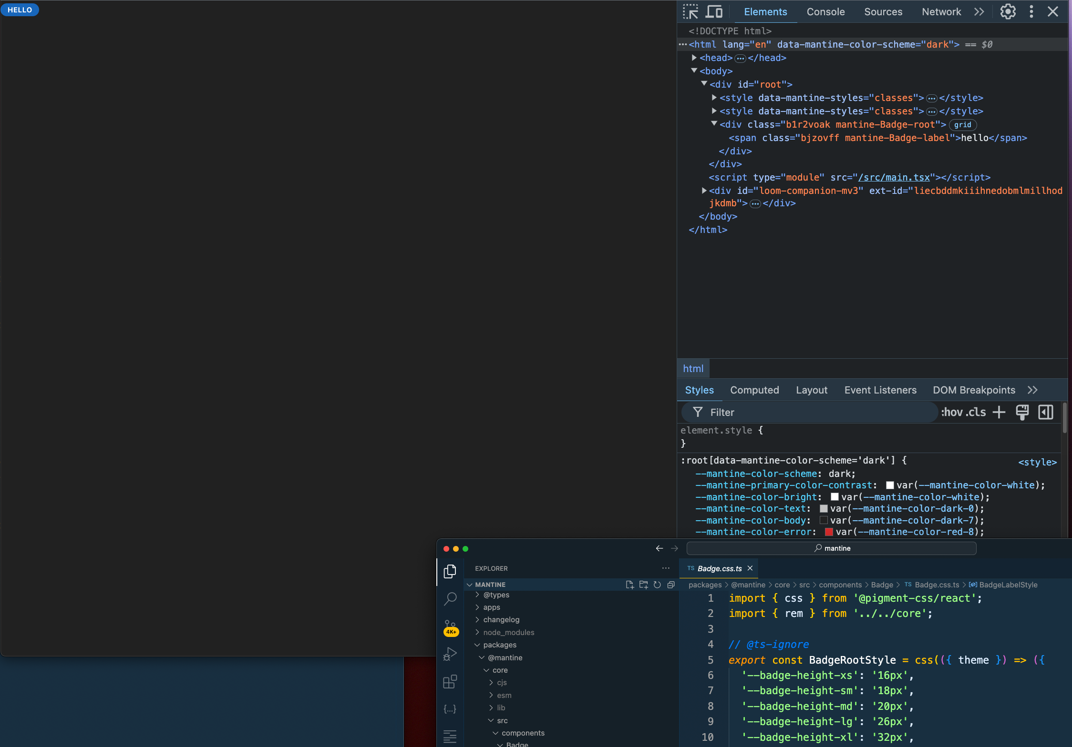Open color swatch for --mantine-color-text

(x=824, y=508)
